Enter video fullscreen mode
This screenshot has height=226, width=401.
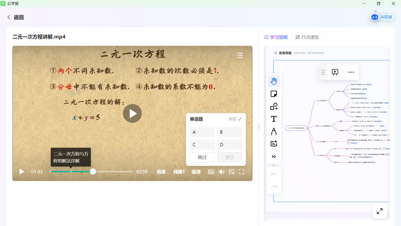[242, 172]
